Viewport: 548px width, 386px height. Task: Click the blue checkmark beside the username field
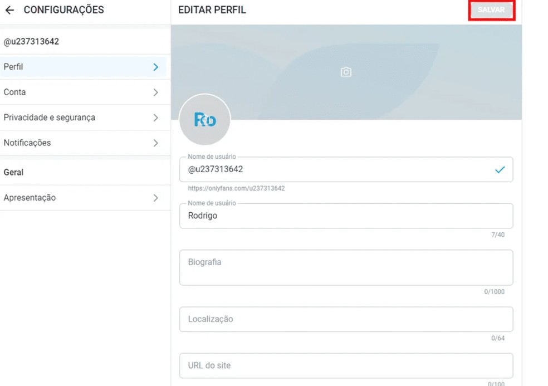(x=500, y=169)
